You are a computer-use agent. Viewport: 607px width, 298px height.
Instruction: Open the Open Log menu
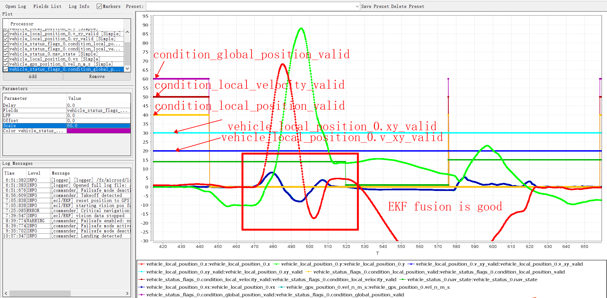[15, 6]
